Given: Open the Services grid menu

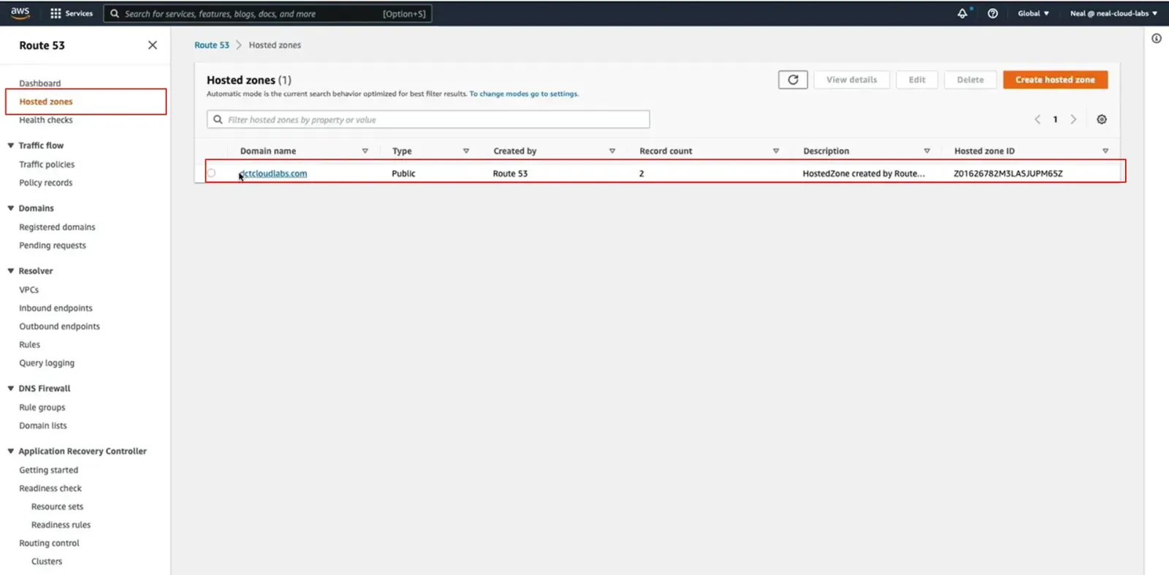Looking at the screenshot, I should pyautogui.click(x=72, y=13).
